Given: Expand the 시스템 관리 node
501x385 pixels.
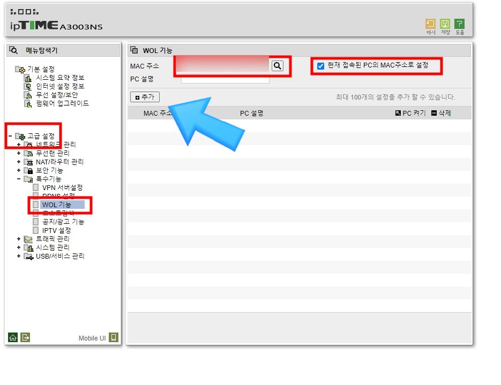Looking at the screenshot, I should tap(19, 247).
